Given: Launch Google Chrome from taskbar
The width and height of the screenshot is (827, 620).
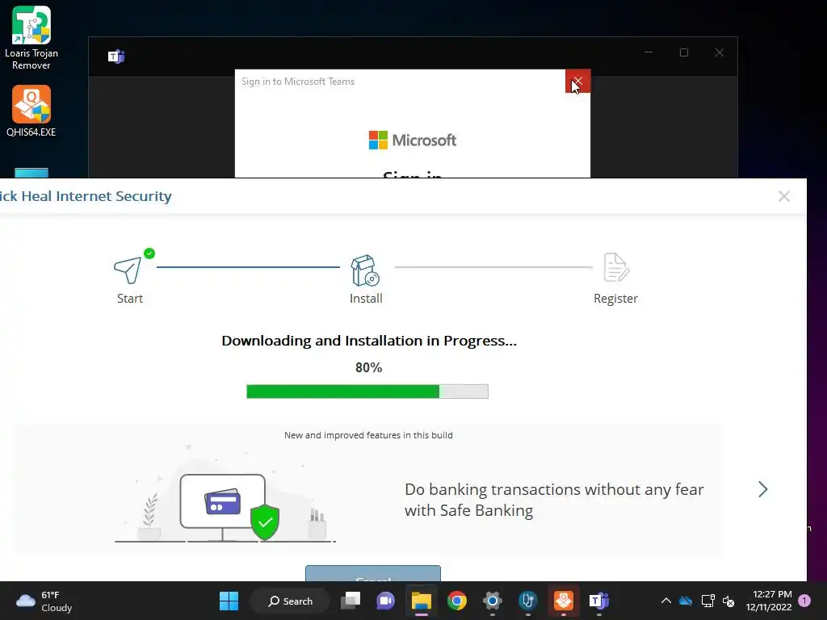Looking at the screenshot, I should coord(457,601).
